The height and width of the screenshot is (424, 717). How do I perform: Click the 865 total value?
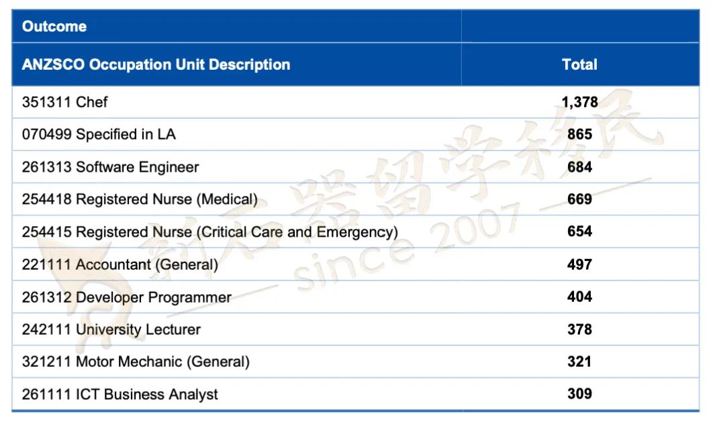579,134
